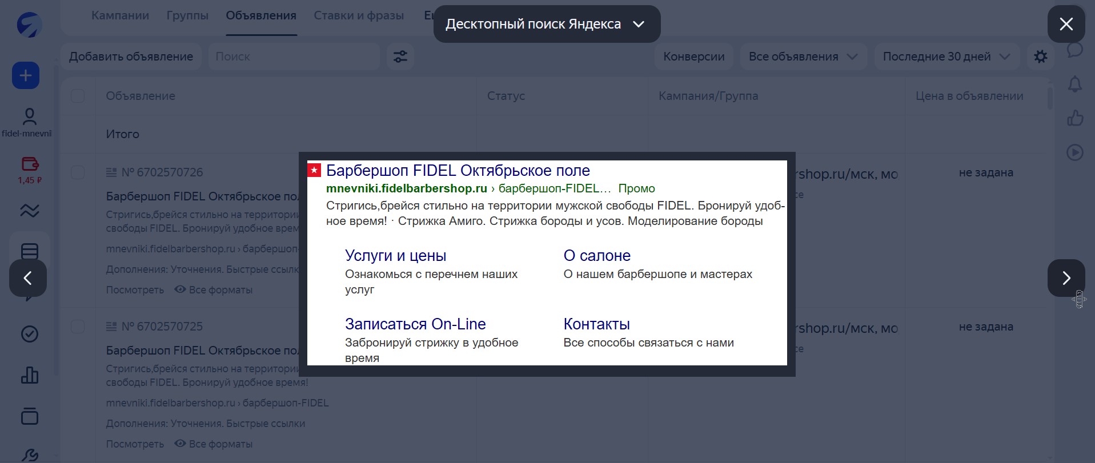Viewport: 1095px width, 463px height.
Task: Open the Все объявления filter dropdown
Action: pos(803,57)
